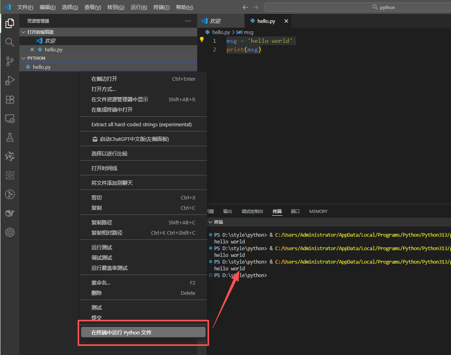
Task: Go back with the left arrow
Action: coord(245,7)
